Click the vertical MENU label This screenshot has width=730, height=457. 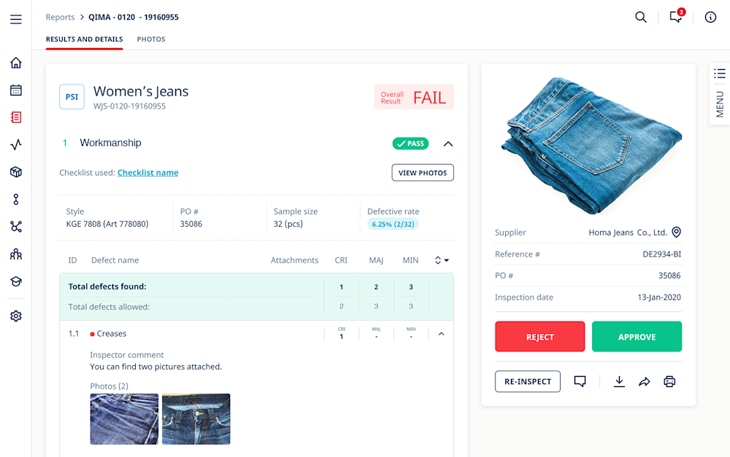[720, 104]
